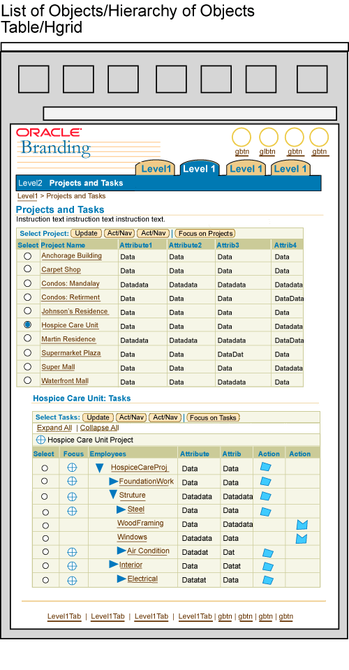The width and height of the screenshot is (349, 670).
Task: Click the Expand All link
Action: 54,428
